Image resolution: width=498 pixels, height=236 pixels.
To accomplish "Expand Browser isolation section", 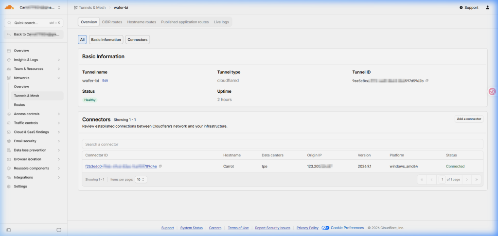I will click(x=59, y=159).
